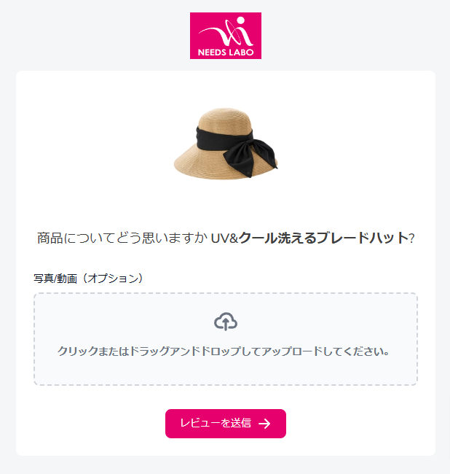Open the NEEDS LABO logo
450x474 pixels.
coord(226,36)
